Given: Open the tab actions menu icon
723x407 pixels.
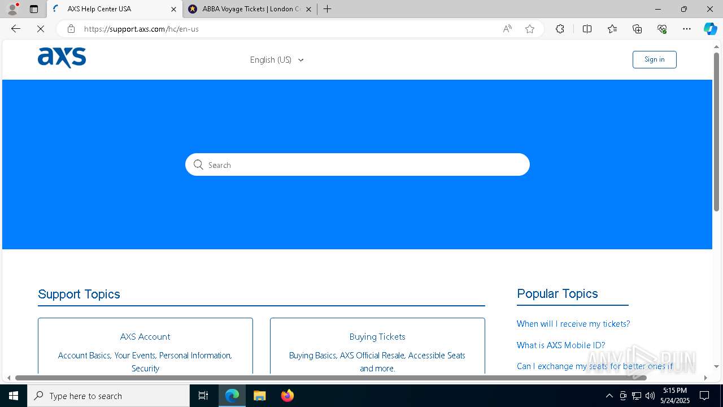Looking at the screenshot, I should coord(34,9).
